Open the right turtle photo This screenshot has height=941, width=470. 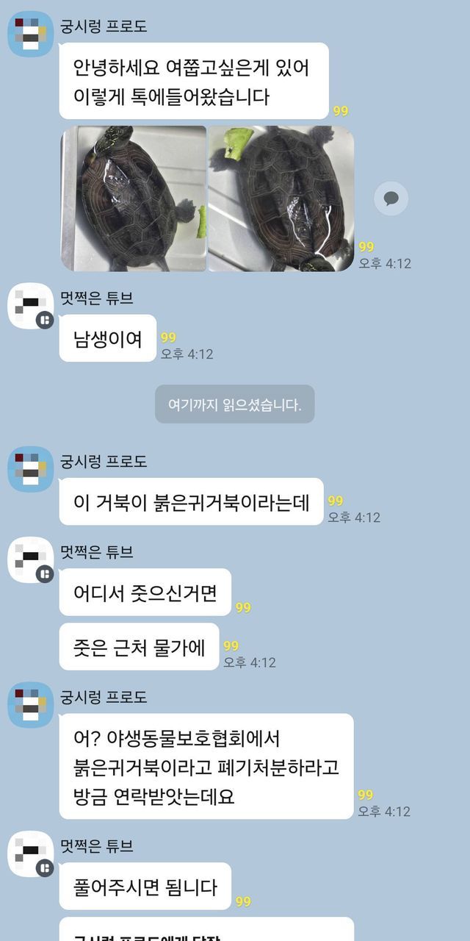[281, 198]
